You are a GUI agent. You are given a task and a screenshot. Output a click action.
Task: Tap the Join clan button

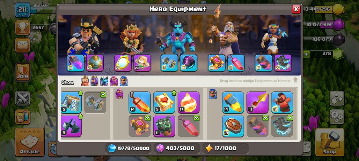(23, 72)
